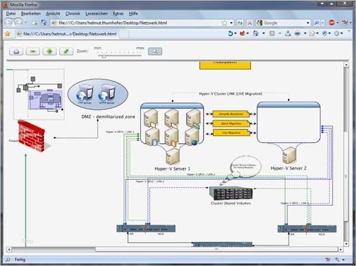The height and width of the screenshot is (266, 356).
Task: Click the diagram overview thumbnail map
Action: pyautogui.click(x=39, y=94)
